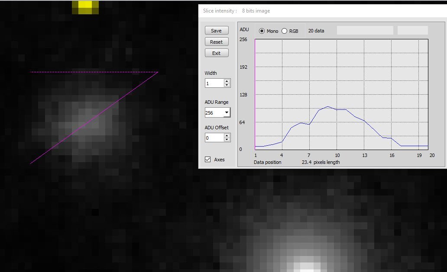Close the dialog with Exit
This screenshot has height=272, width=447.
tap(216, 53)
